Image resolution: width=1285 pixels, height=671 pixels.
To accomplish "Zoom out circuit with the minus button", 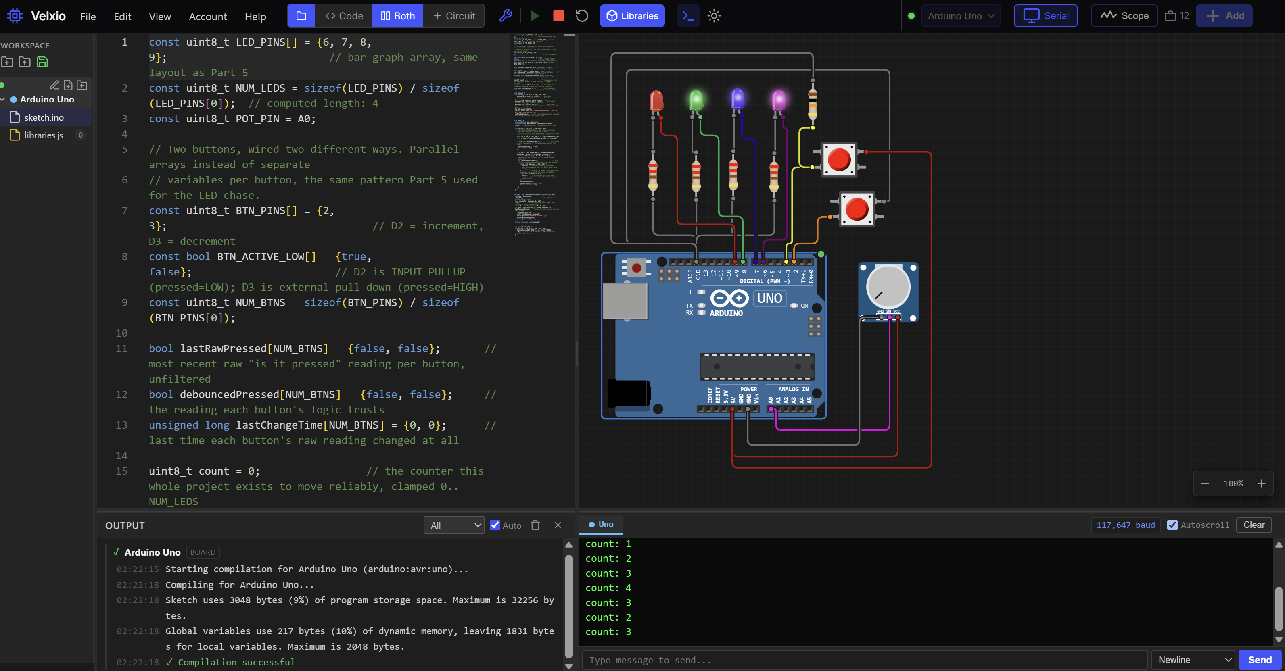I will pos(1205,483).
